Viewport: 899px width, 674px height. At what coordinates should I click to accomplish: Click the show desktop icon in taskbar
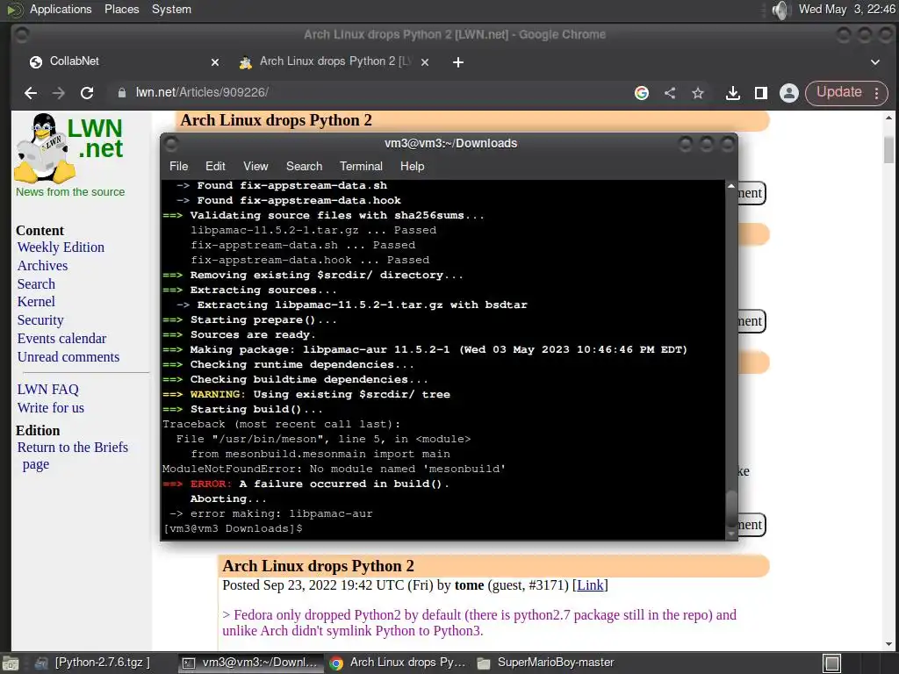pos(11,663)
